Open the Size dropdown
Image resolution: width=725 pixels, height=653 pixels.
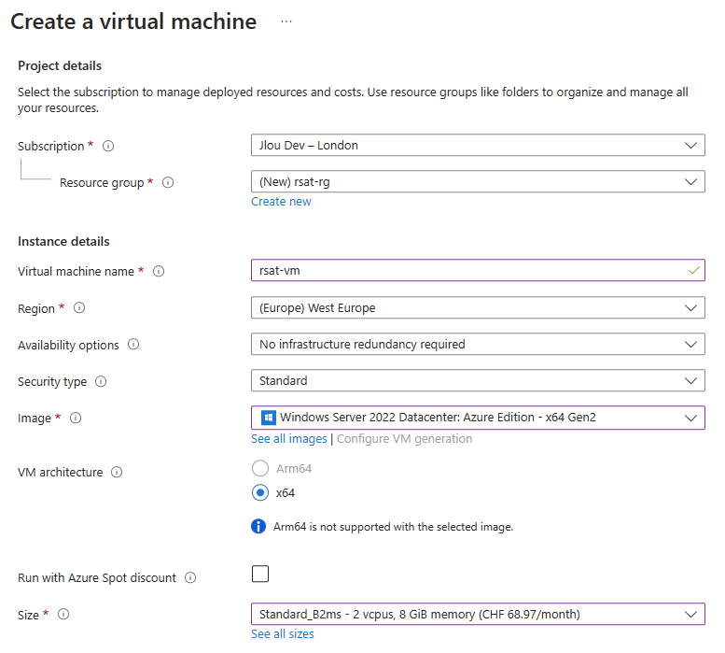478,614
